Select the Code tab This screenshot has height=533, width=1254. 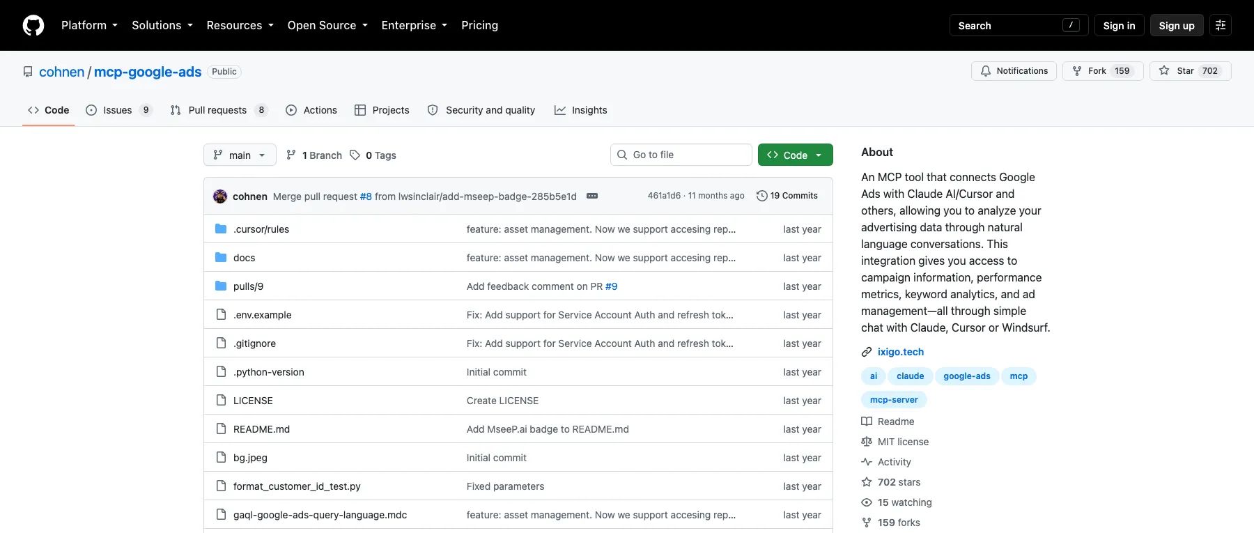click(x=48, y=110)
